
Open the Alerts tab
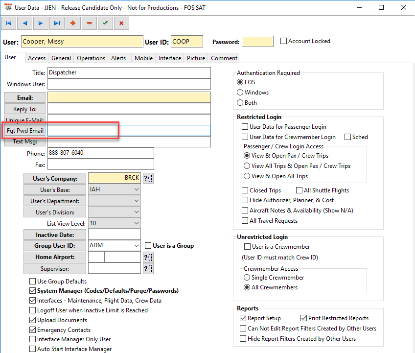pyautogui.click(x=118, y=58)
